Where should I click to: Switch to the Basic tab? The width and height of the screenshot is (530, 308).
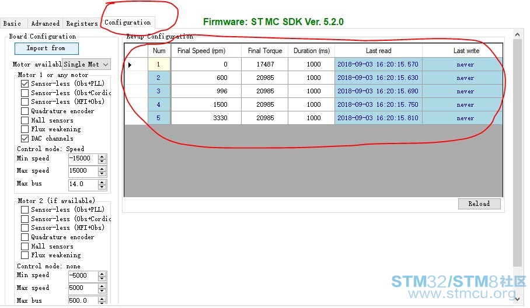[x=13, y=23]
